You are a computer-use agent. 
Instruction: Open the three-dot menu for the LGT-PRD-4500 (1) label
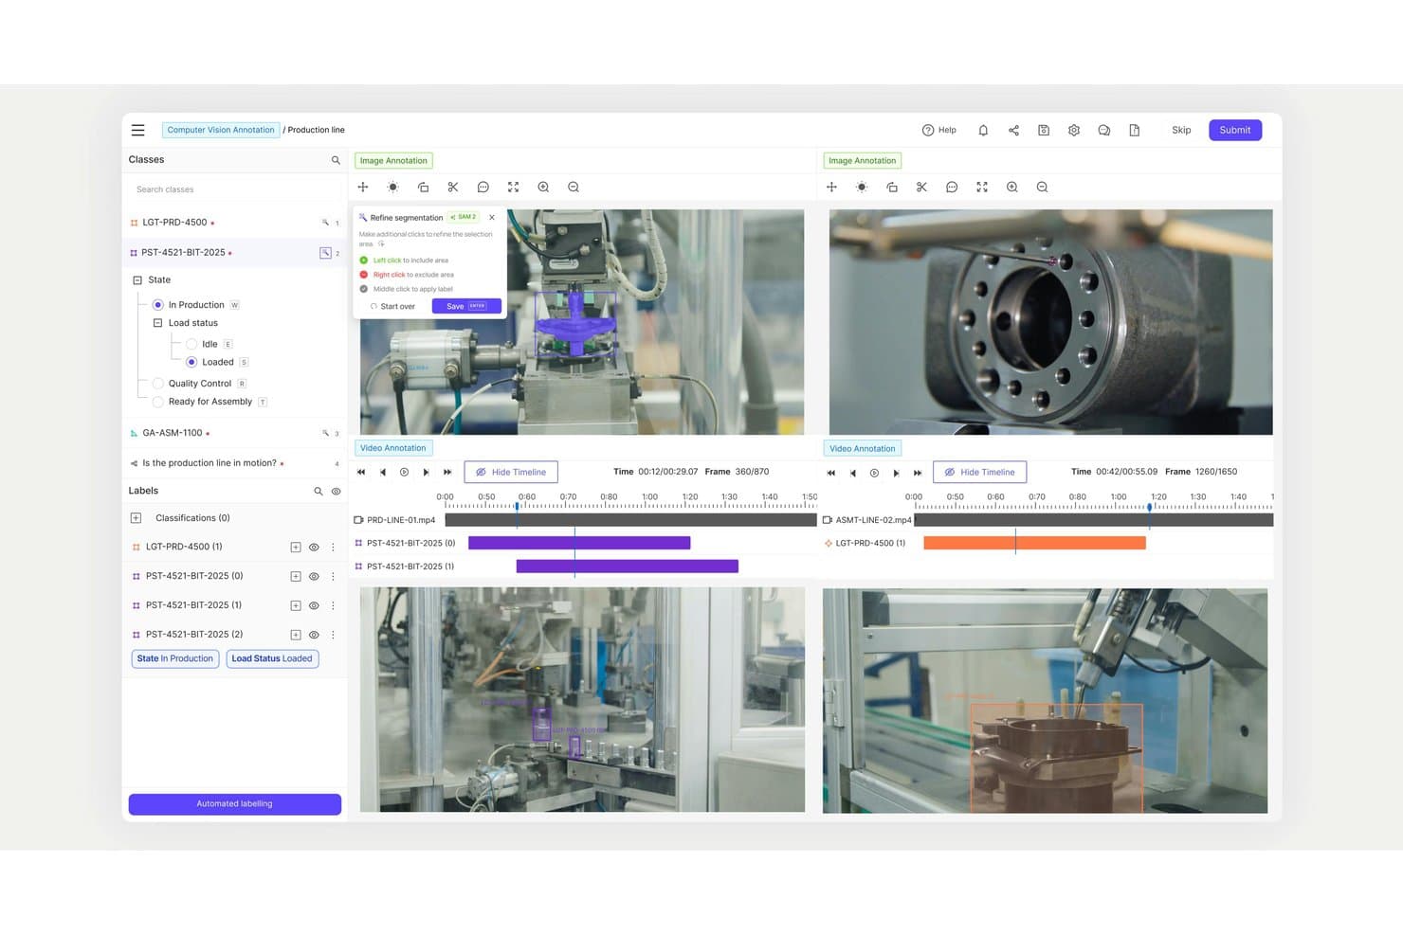pyautogui.click(x=333, y=548)
